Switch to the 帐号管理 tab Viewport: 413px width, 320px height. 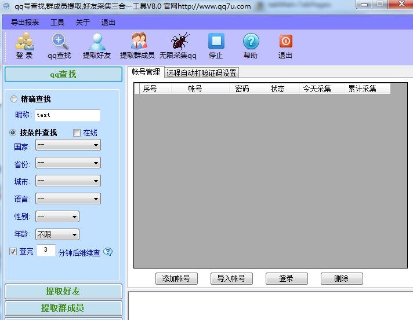[146, 72]
